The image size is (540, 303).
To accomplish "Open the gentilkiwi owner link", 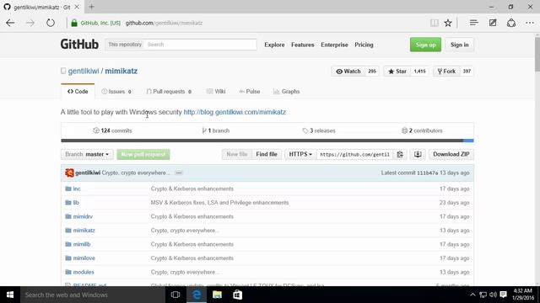I will [x=84, y=71].
